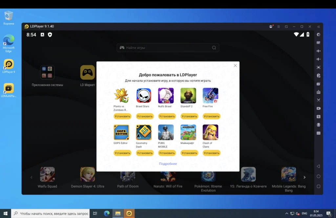Install Brawl Stars

pyautogui.click(x=145, y=116)
